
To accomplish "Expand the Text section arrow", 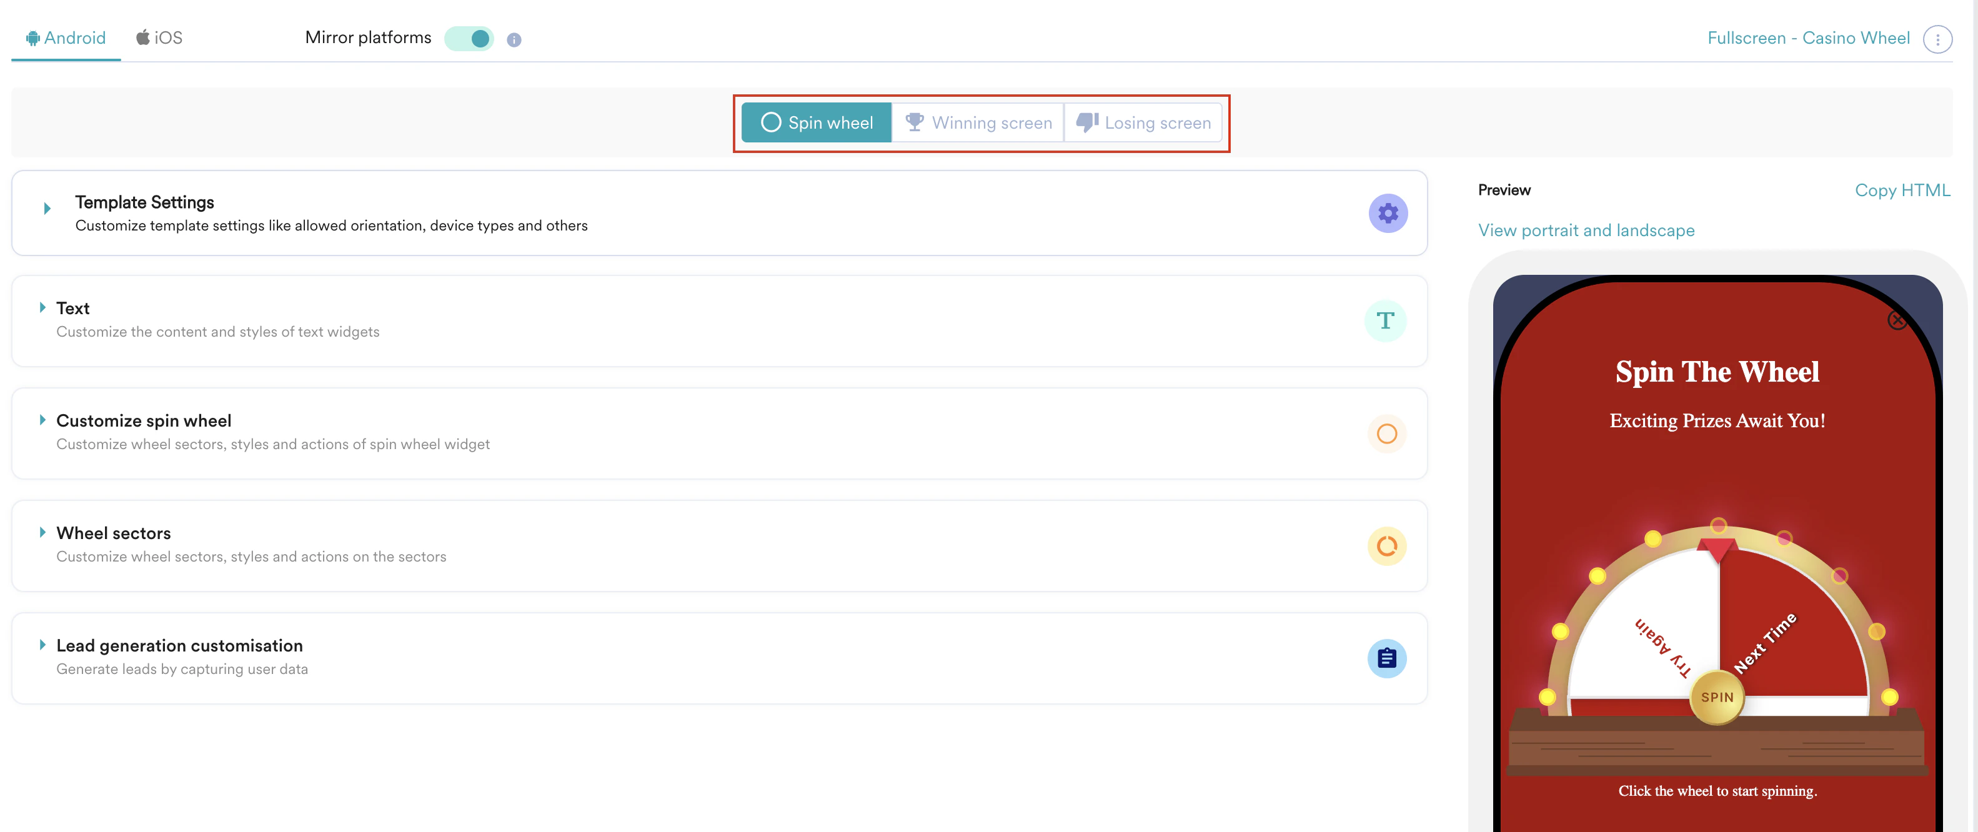I will coord(42,307).
